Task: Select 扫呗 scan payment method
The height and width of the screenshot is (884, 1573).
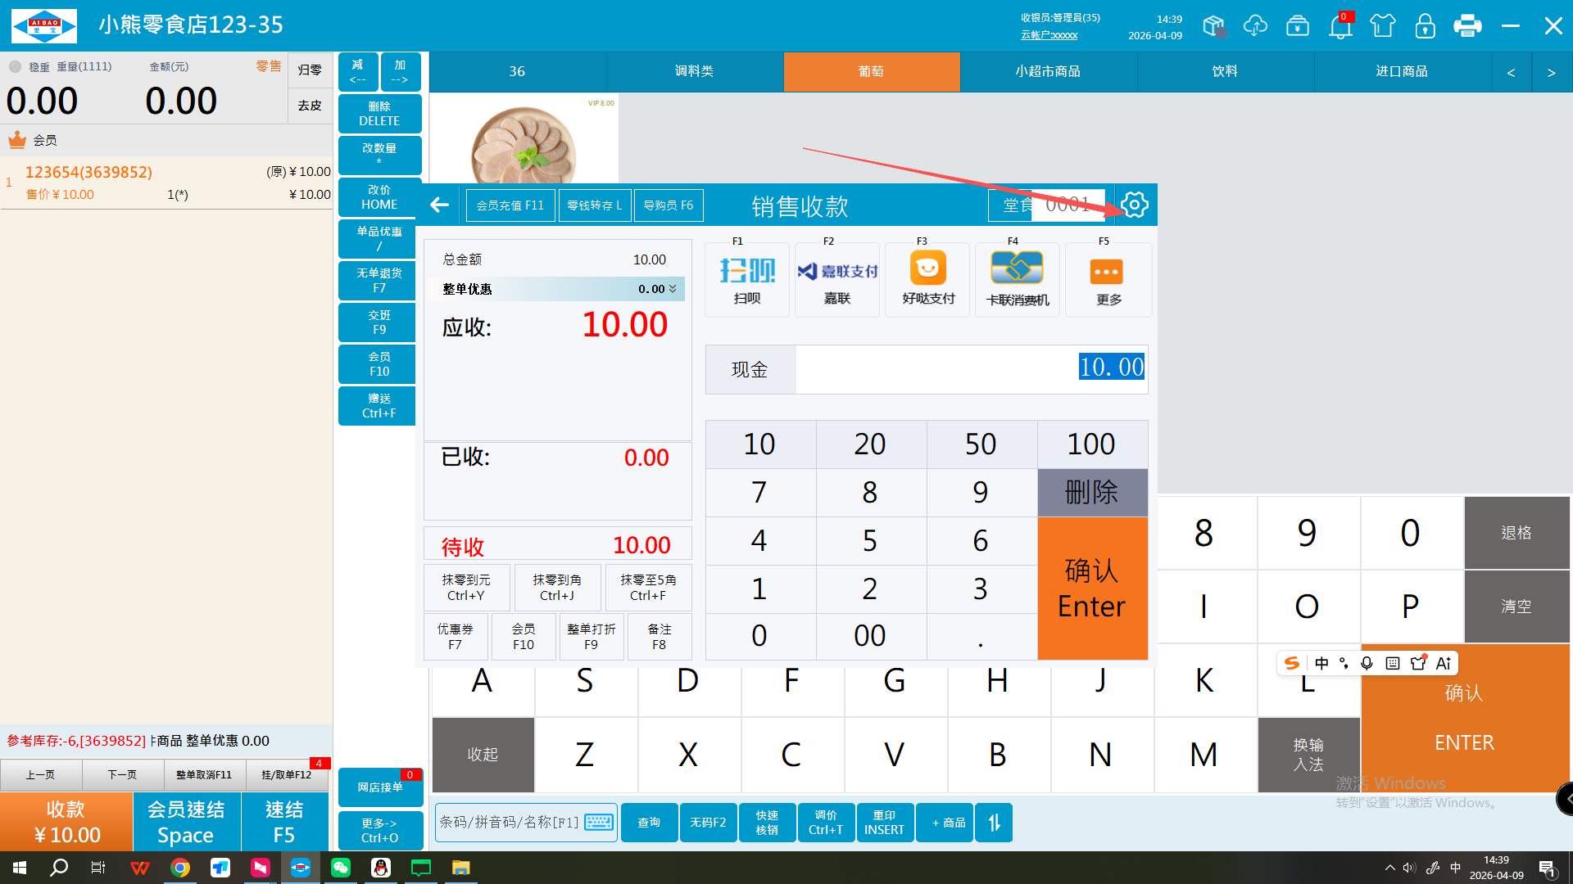Action: [x=746, y=280]
